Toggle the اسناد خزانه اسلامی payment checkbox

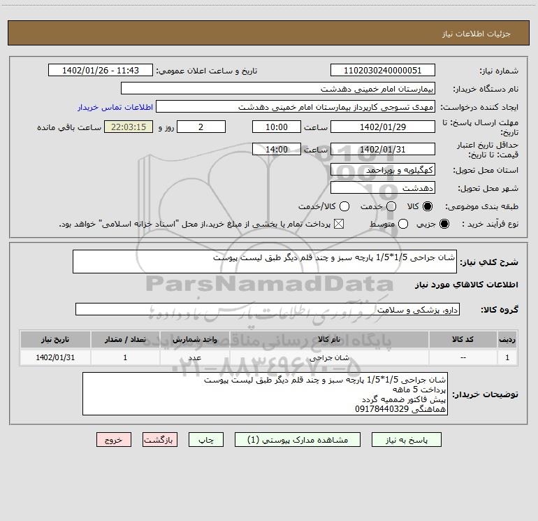(x=339, y=224)
